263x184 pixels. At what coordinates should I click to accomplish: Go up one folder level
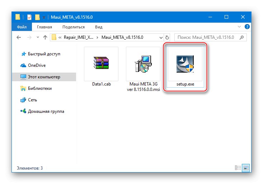pyautogui.click(x=45, y=37)
